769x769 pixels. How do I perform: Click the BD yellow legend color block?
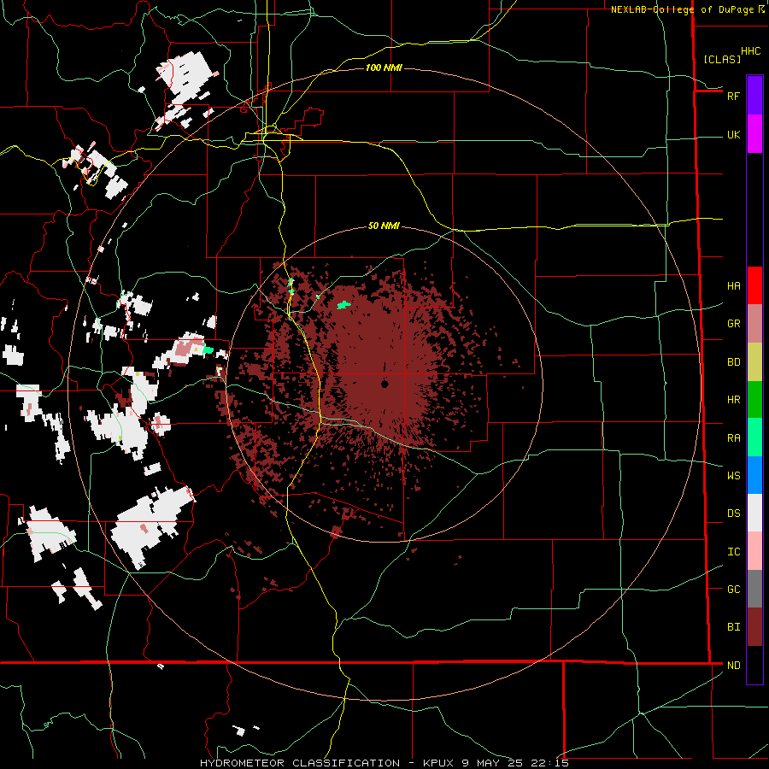click(x=754, y=361)
